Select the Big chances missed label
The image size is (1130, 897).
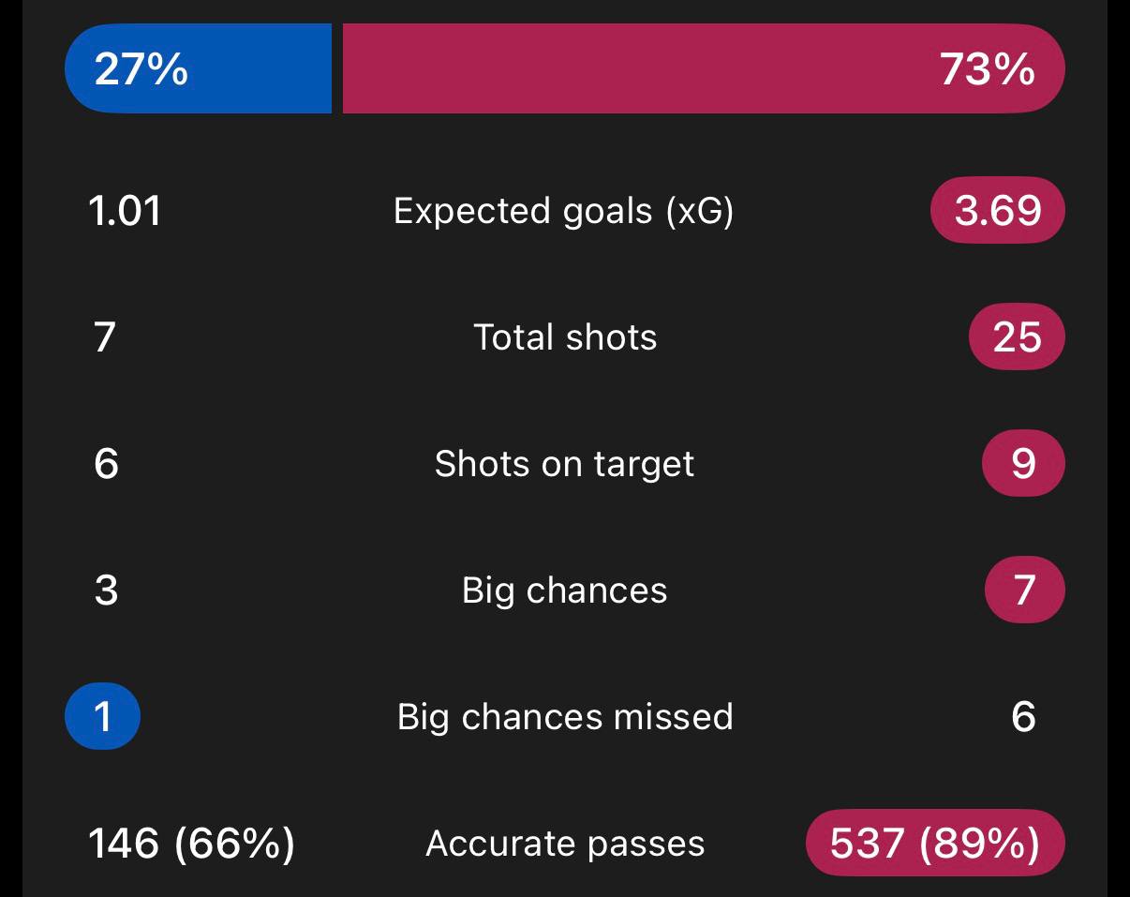565,717
